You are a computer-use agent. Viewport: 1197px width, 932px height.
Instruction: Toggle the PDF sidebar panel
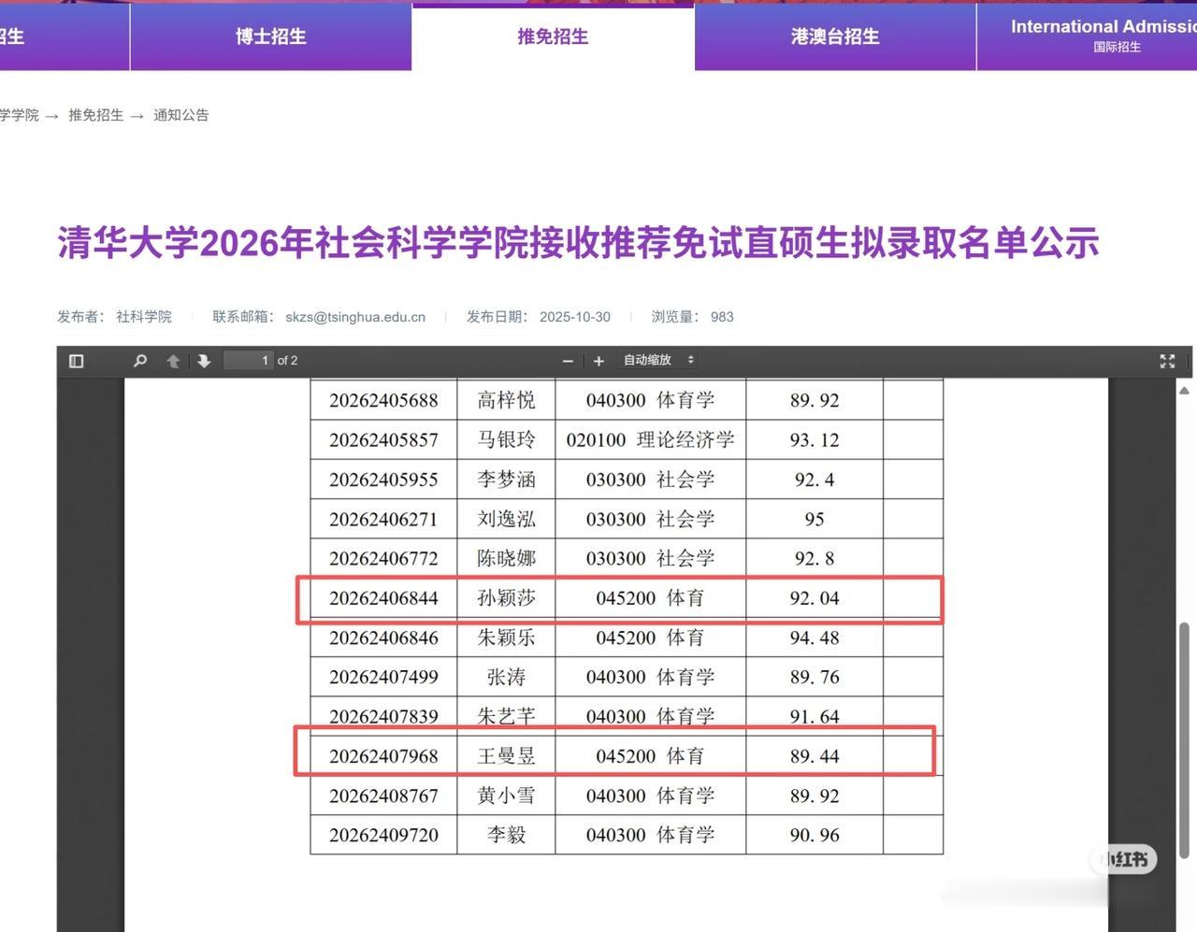77,361
